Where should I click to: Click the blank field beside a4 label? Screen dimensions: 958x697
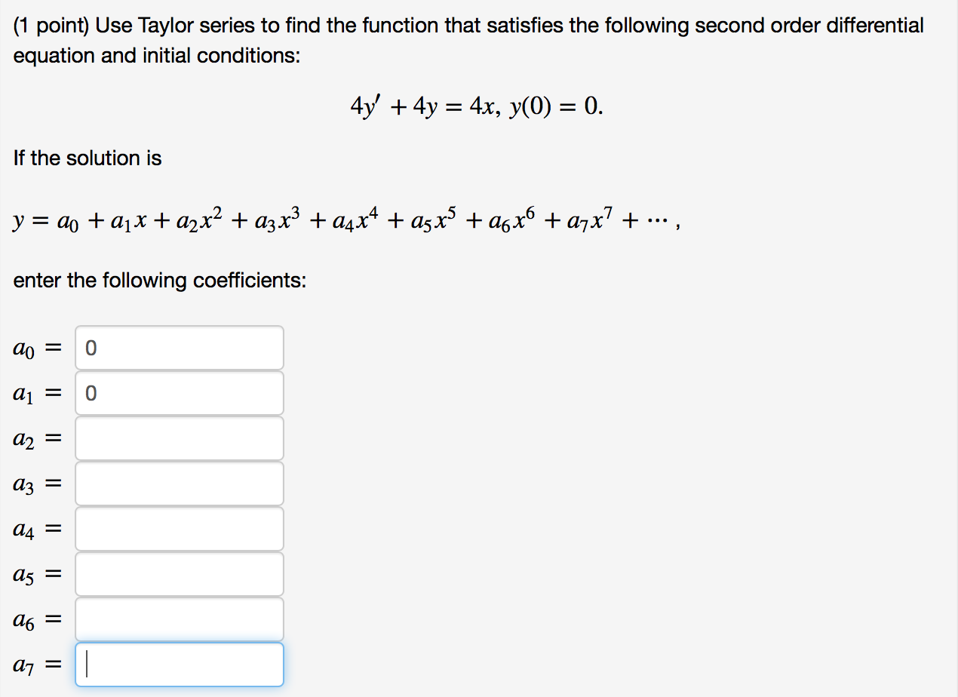179,528
